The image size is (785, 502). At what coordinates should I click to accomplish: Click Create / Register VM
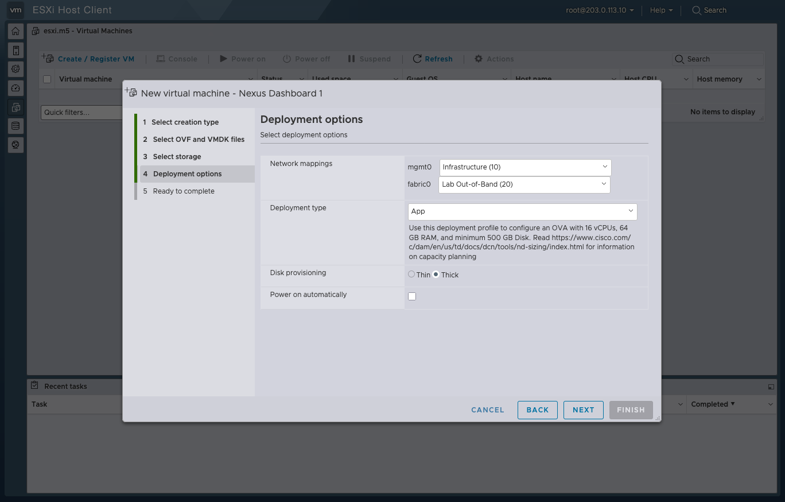88,59
